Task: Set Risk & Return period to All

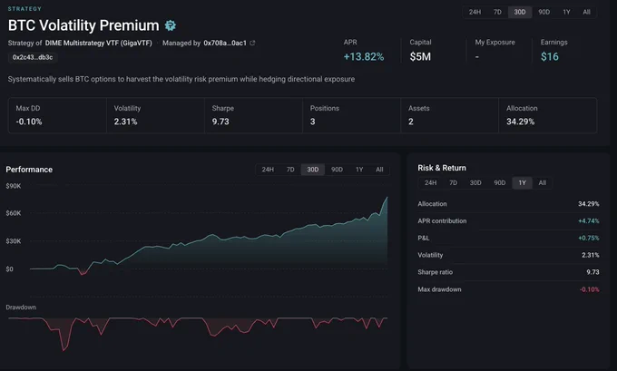Action: click(543, 183)
